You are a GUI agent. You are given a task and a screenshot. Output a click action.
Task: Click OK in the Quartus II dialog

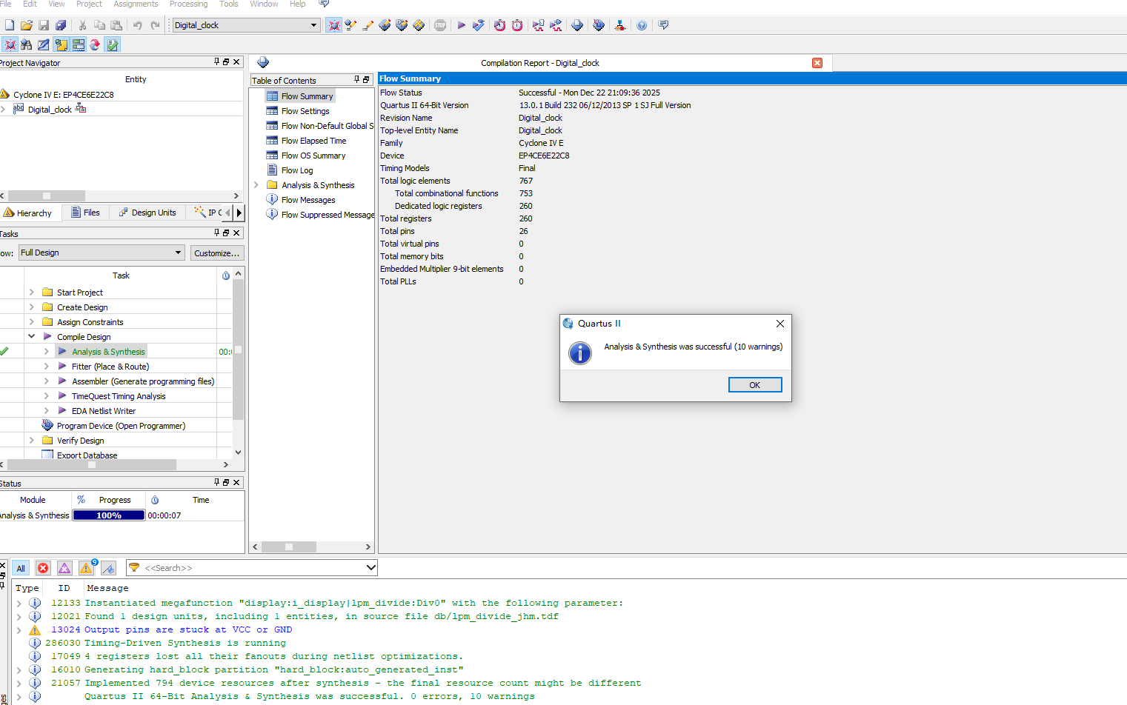click(x=755, y=385)
